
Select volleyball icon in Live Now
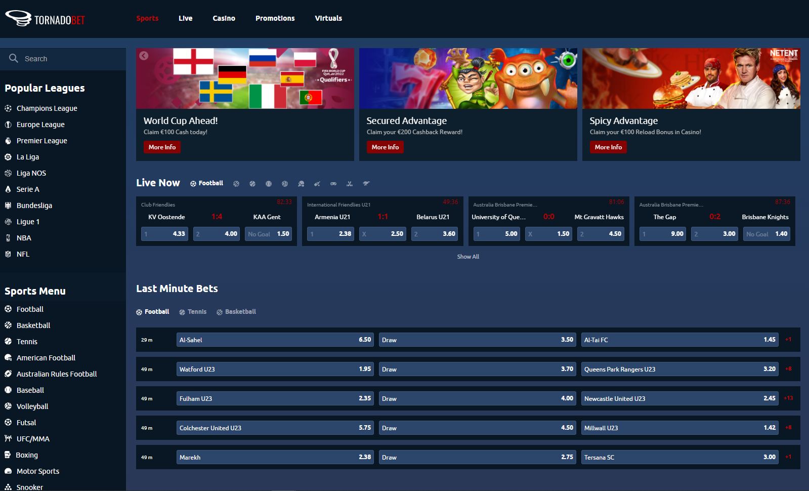(x=285, y=184)
